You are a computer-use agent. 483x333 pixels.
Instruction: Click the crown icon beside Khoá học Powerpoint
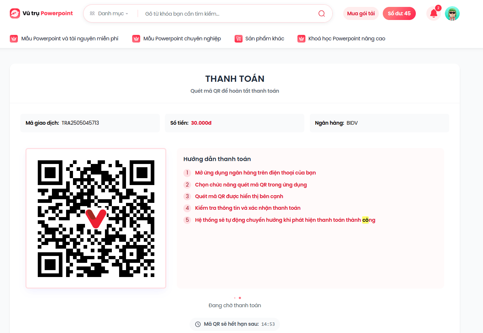(301, 39)
